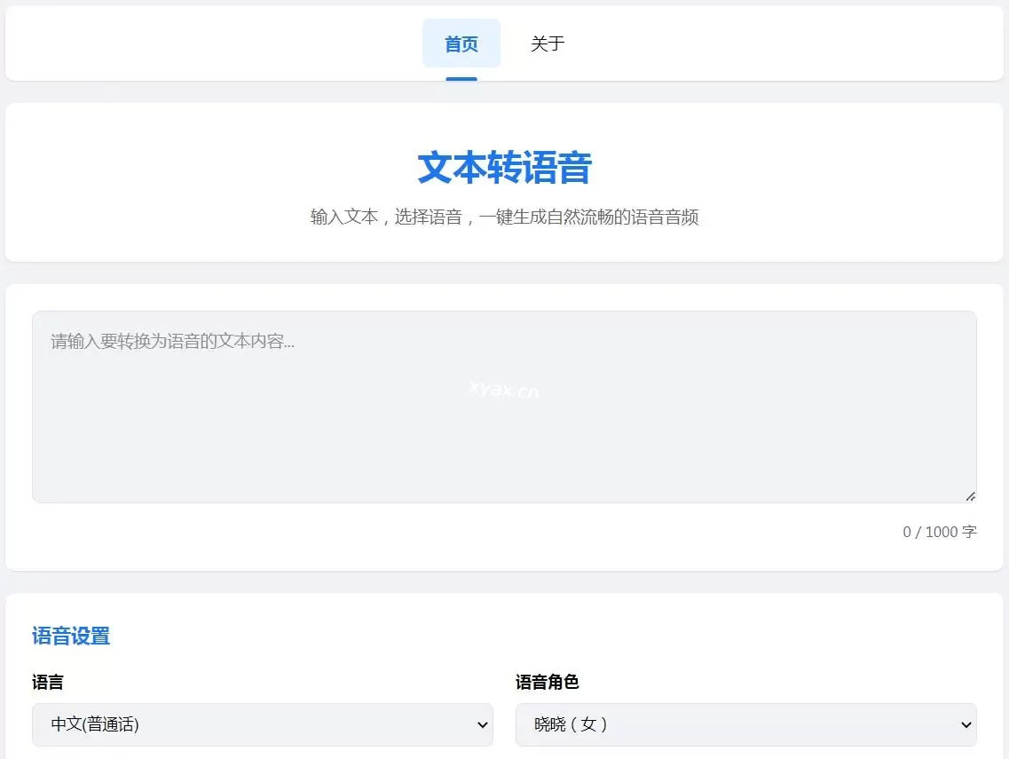Viewport: 1009px width, 759px height.
Task: Click the 文本转语音 page title
Action: coord(504,168)
